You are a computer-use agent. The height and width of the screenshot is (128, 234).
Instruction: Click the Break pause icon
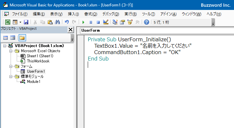tap(91, 22)
